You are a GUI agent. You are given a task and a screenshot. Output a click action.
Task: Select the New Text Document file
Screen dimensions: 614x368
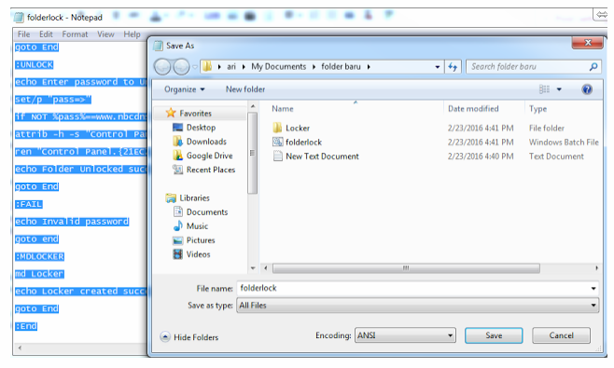(x=322, y=157)
